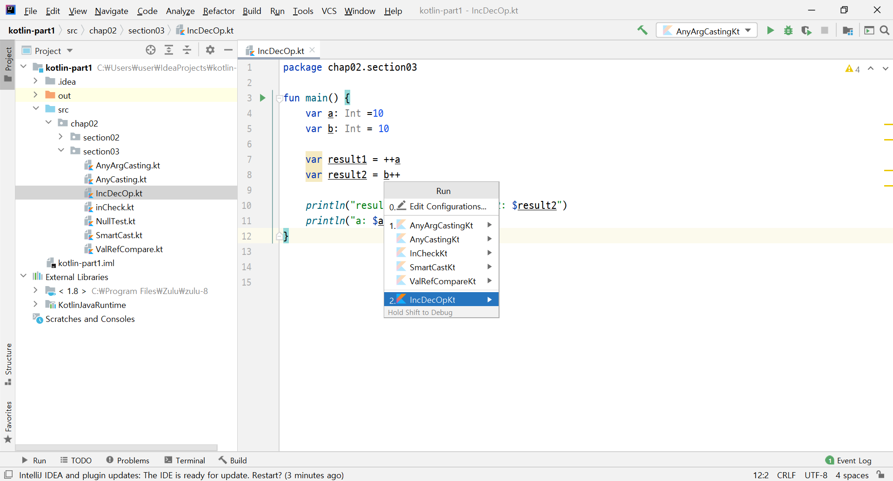Screen dimensions: 893x481
Task: Select IncDecOpKt in the Run popup
Action: point(441,300)
